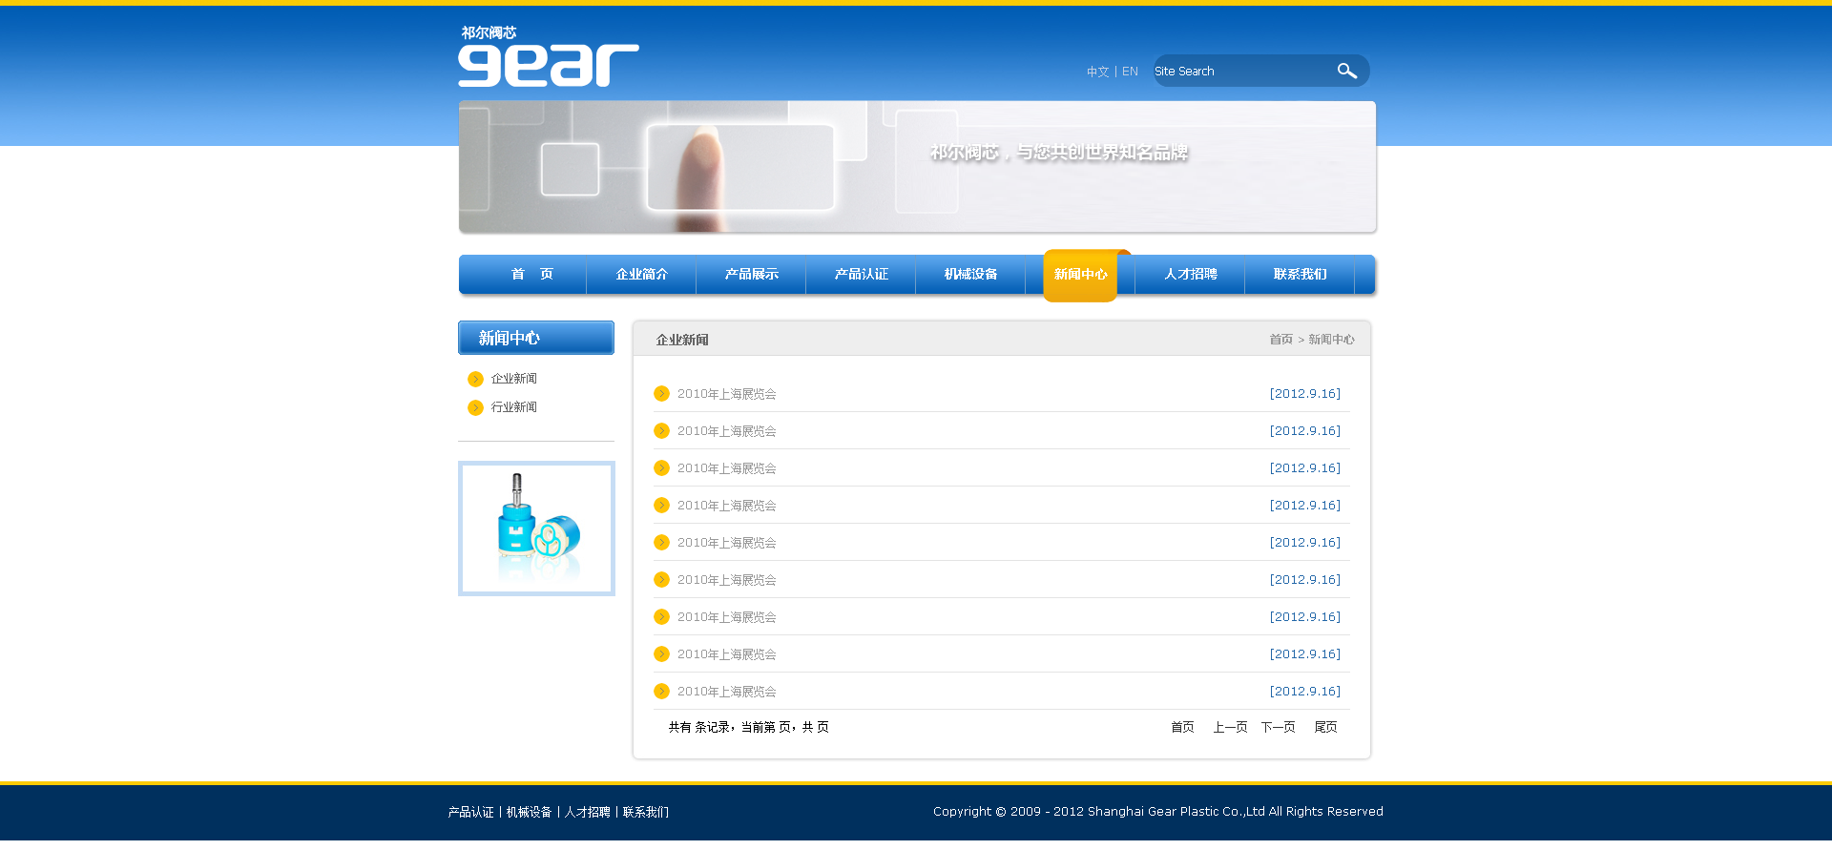Jump to last page with 尾页
The width and height of the screenshot is (1832, 850).
(1325, 728)
